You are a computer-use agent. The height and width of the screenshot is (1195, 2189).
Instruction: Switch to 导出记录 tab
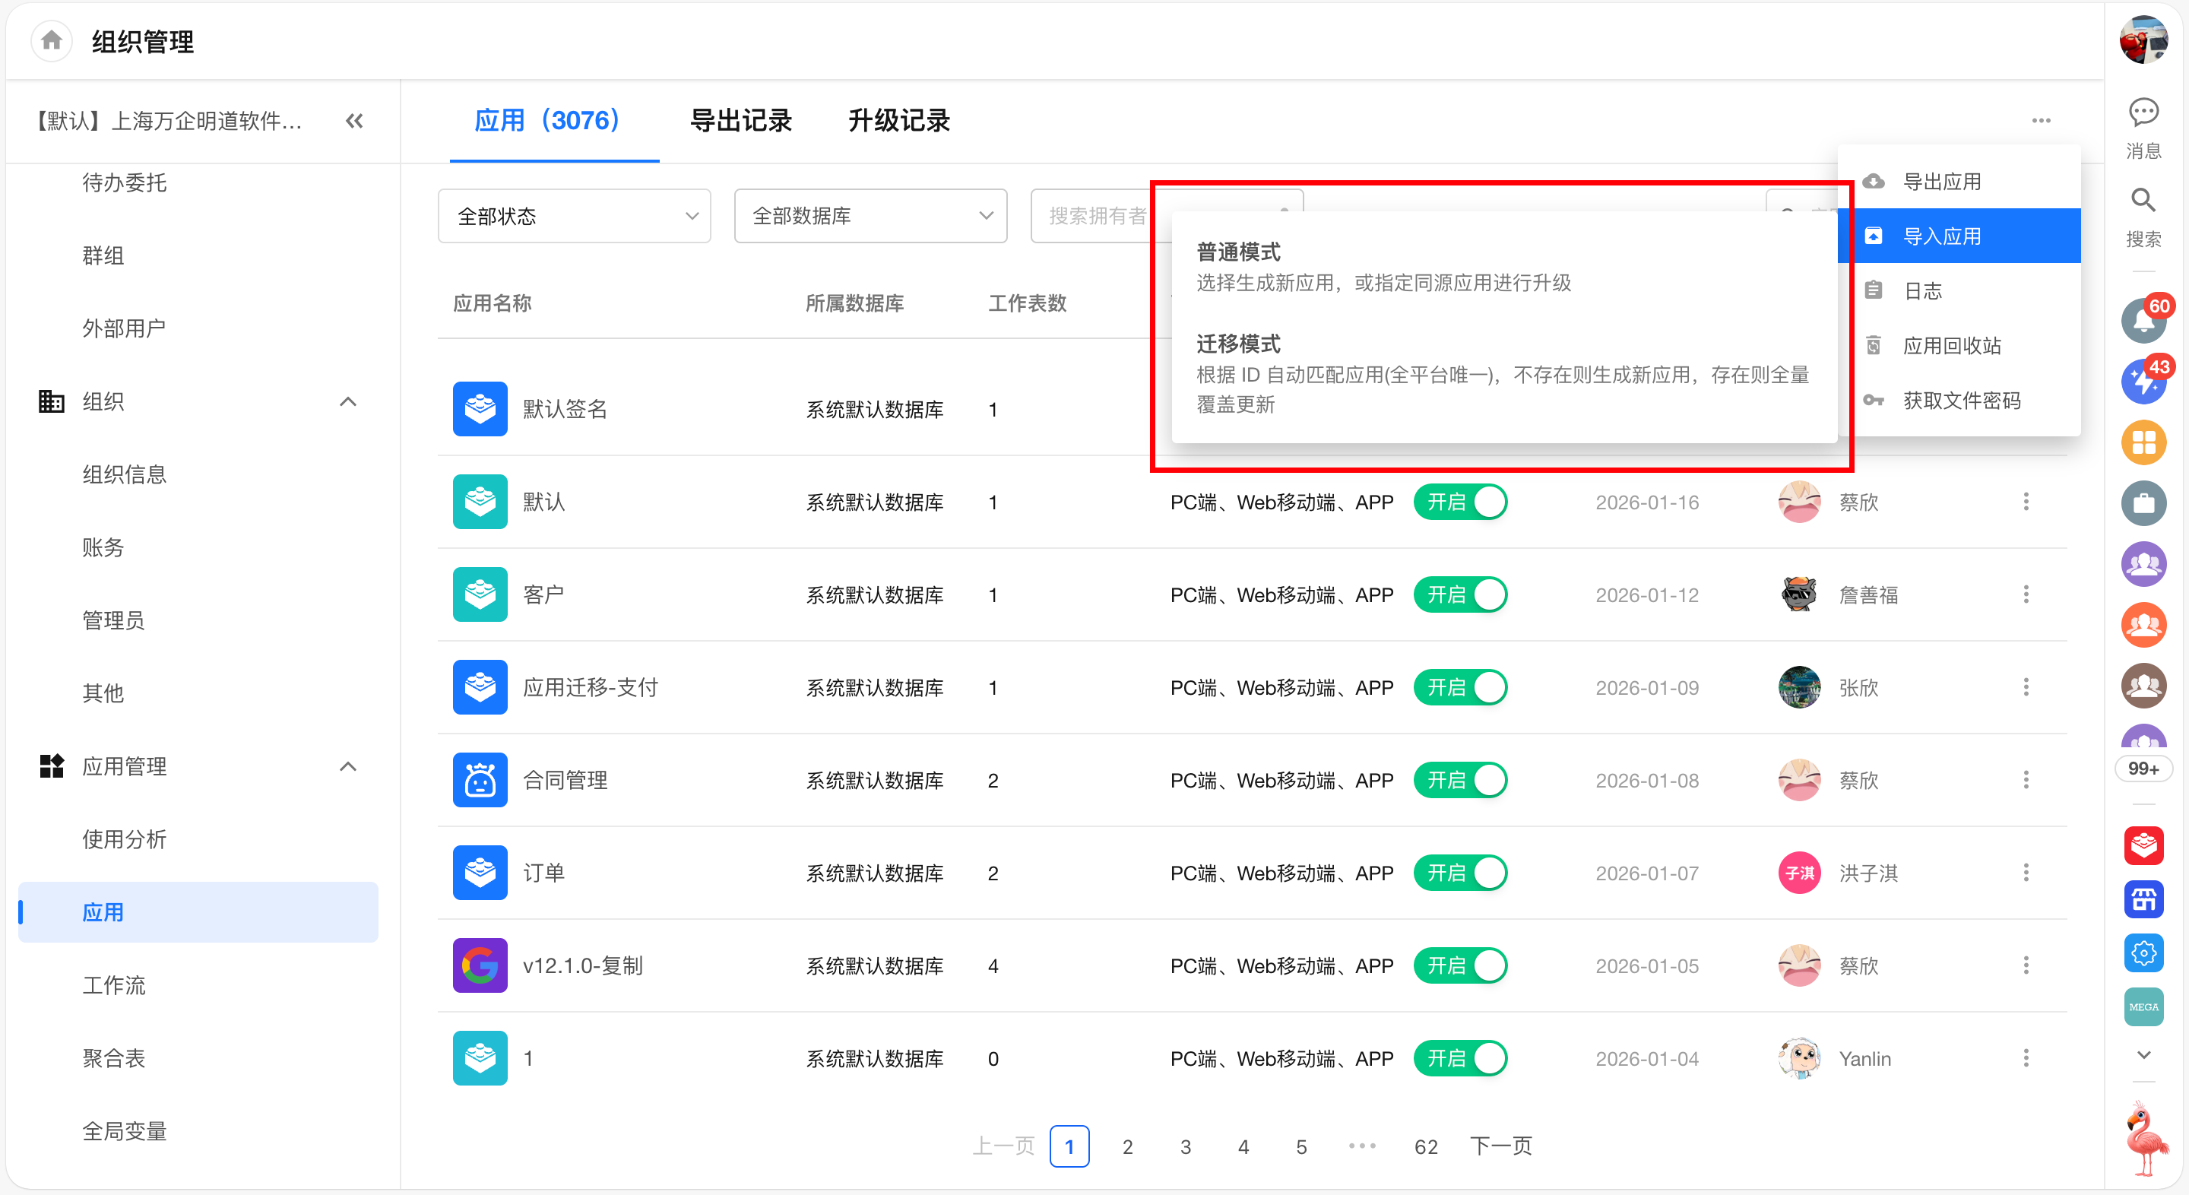(x=740, y=121)
